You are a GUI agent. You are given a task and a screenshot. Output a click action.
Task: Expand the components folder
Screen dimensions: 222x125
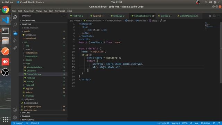pos(43,53)
